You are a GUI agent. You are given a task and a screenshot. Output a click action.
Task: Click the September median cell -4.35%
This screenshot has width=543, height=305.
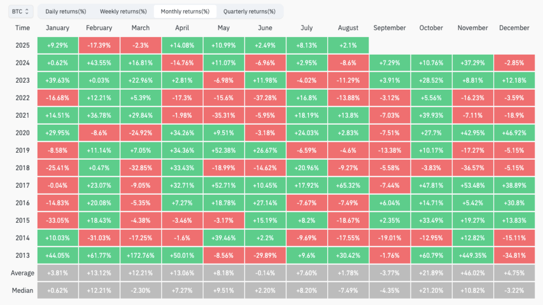pyautogui.click(x=389, y=290)
